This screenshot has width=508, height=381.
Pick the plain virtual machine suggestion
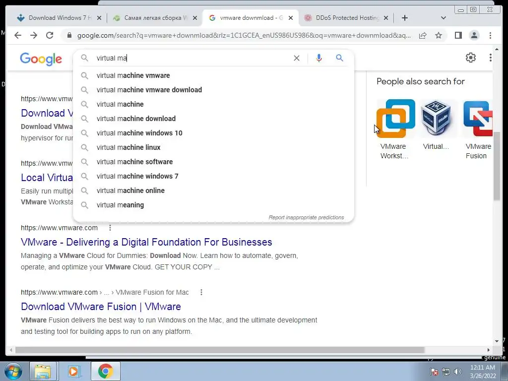pos(214,104)
